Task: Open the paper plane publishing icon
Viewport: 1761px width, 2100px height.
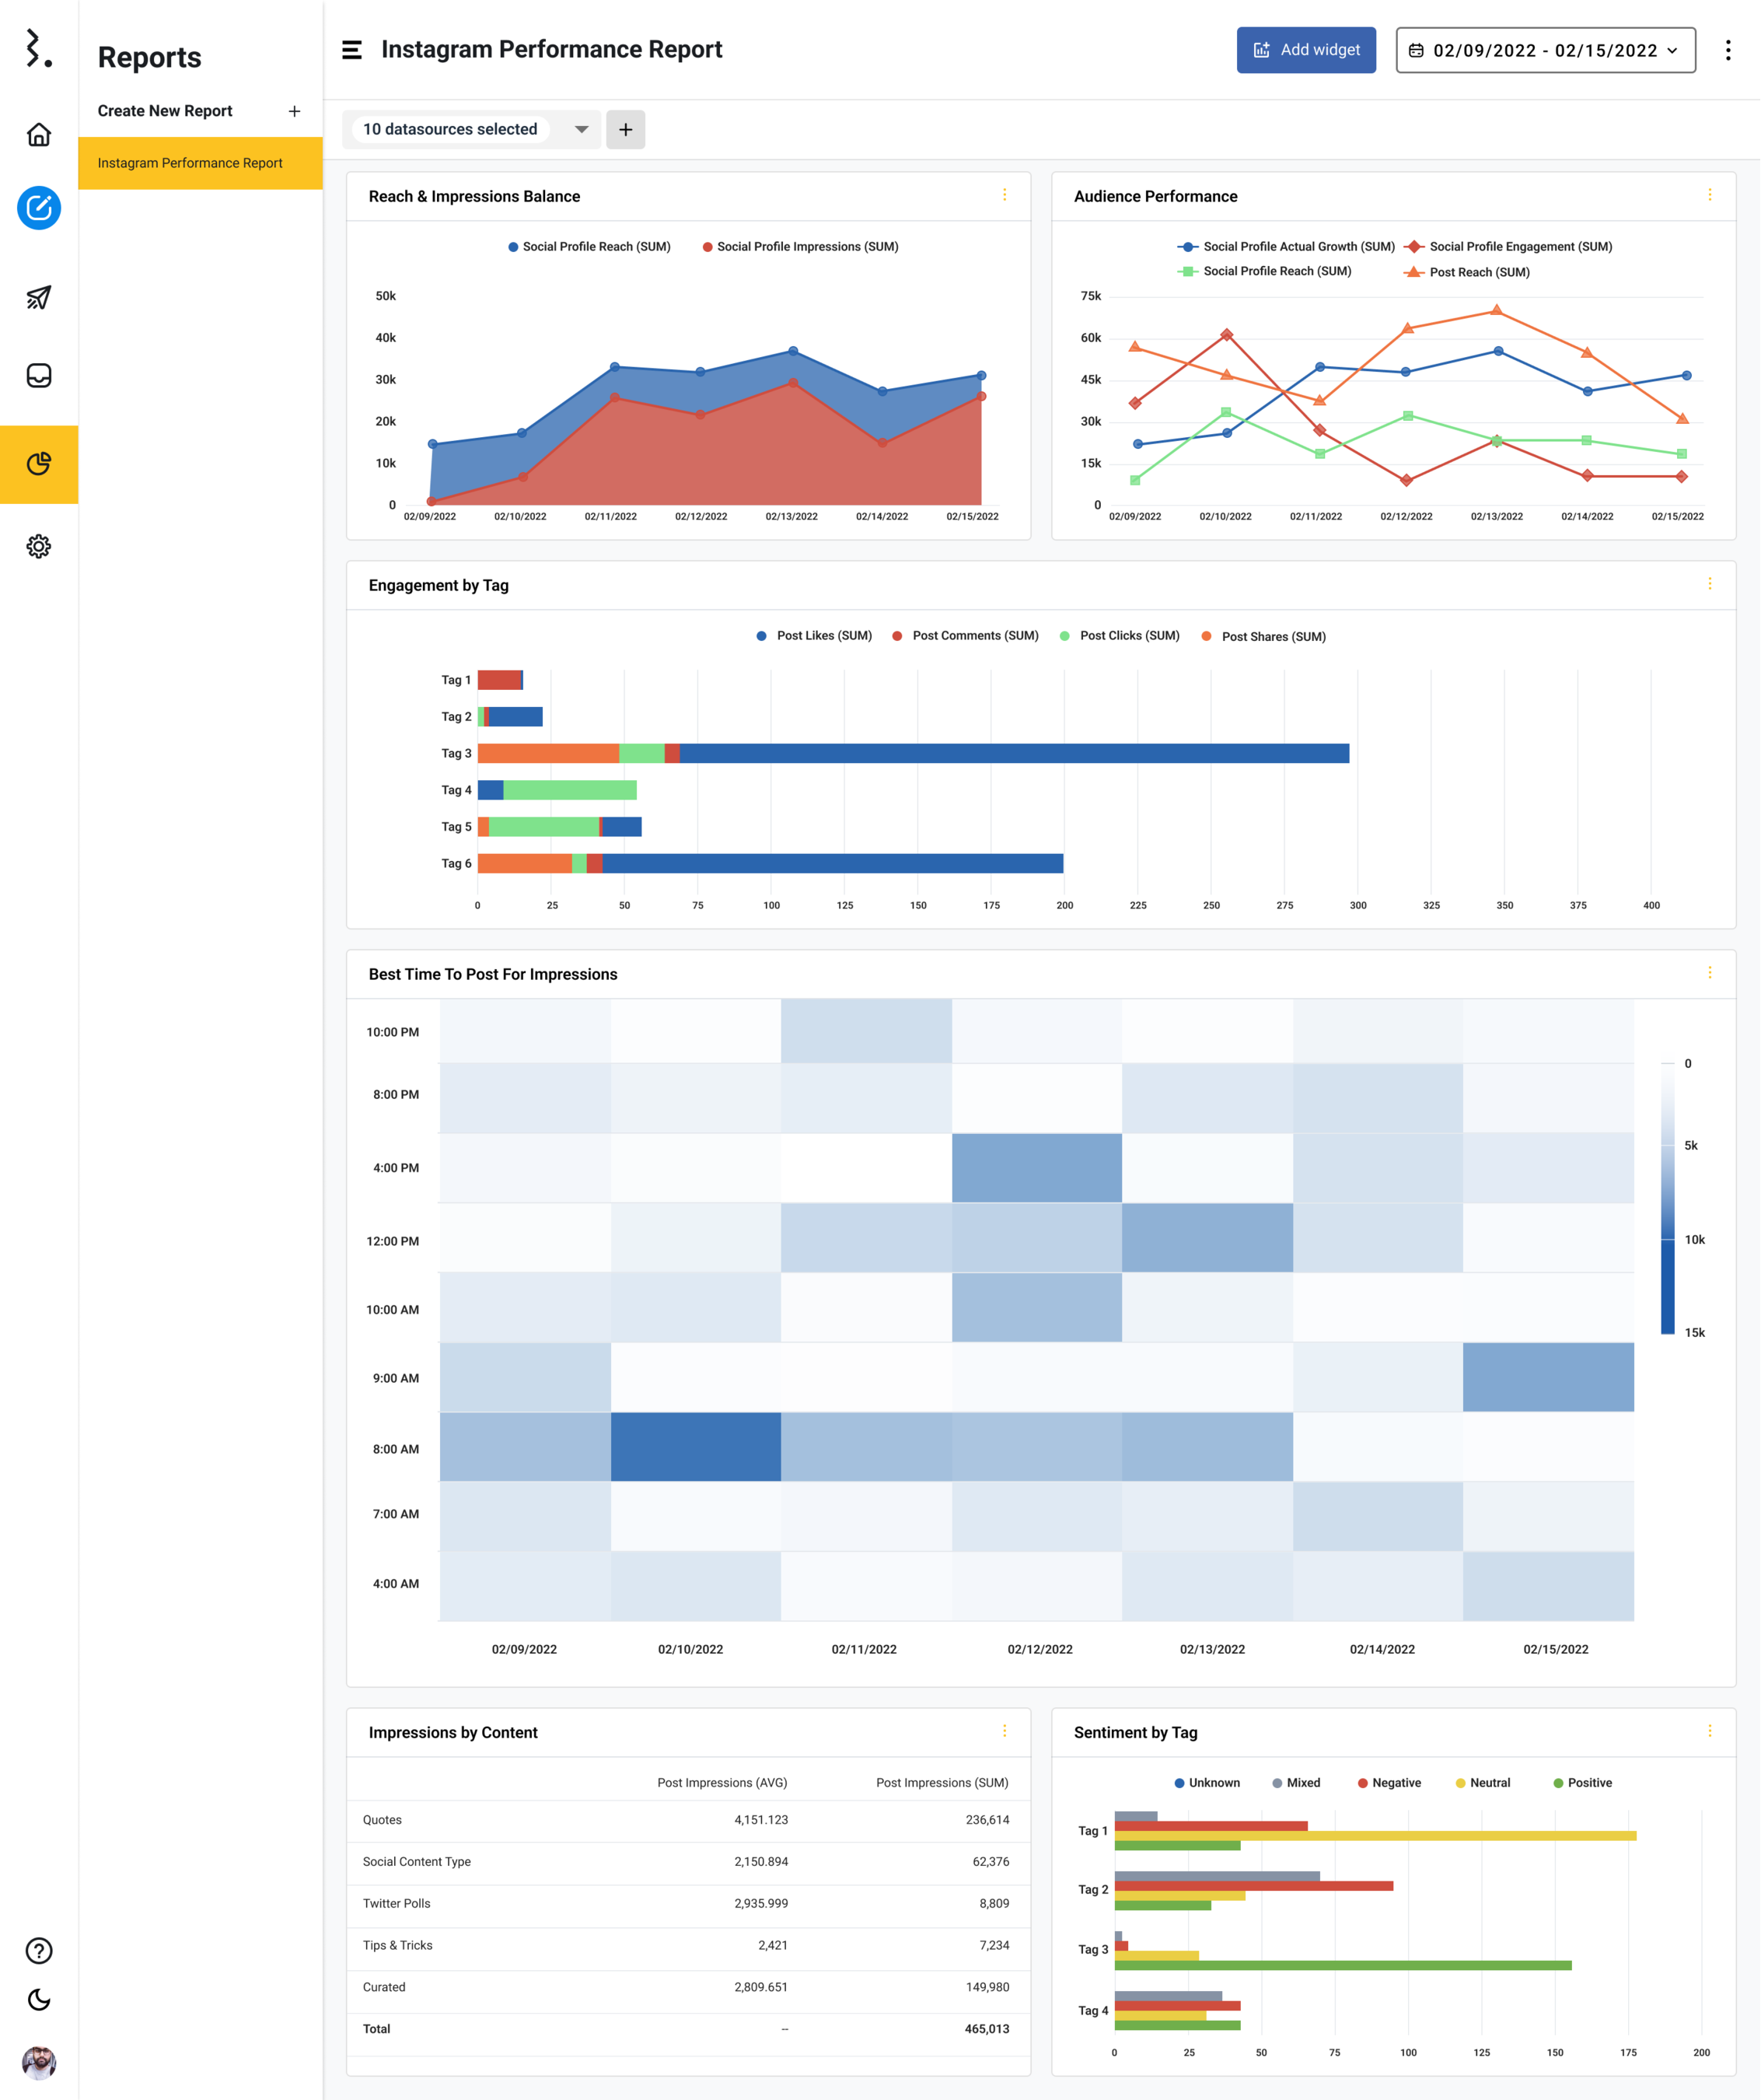Action: (x=39, y=297)
